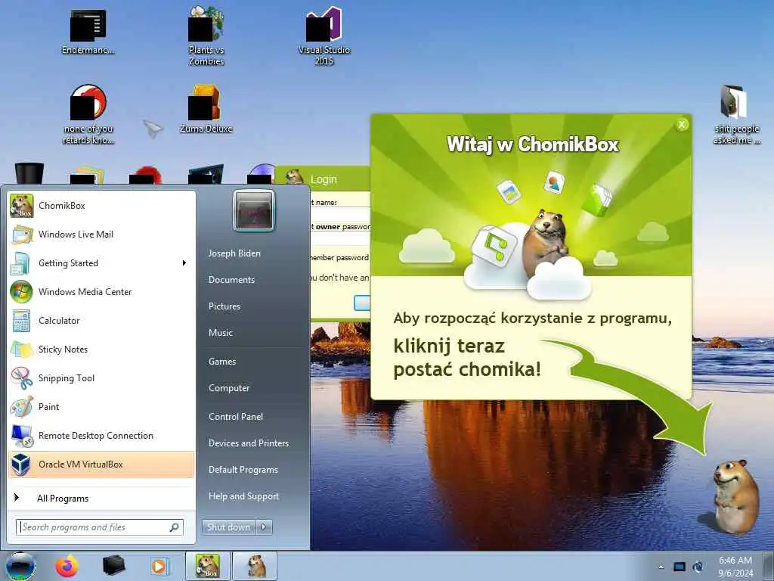
Task: Select the red desktop icon labeled 'none of you'
Action: tap(88, 115)
